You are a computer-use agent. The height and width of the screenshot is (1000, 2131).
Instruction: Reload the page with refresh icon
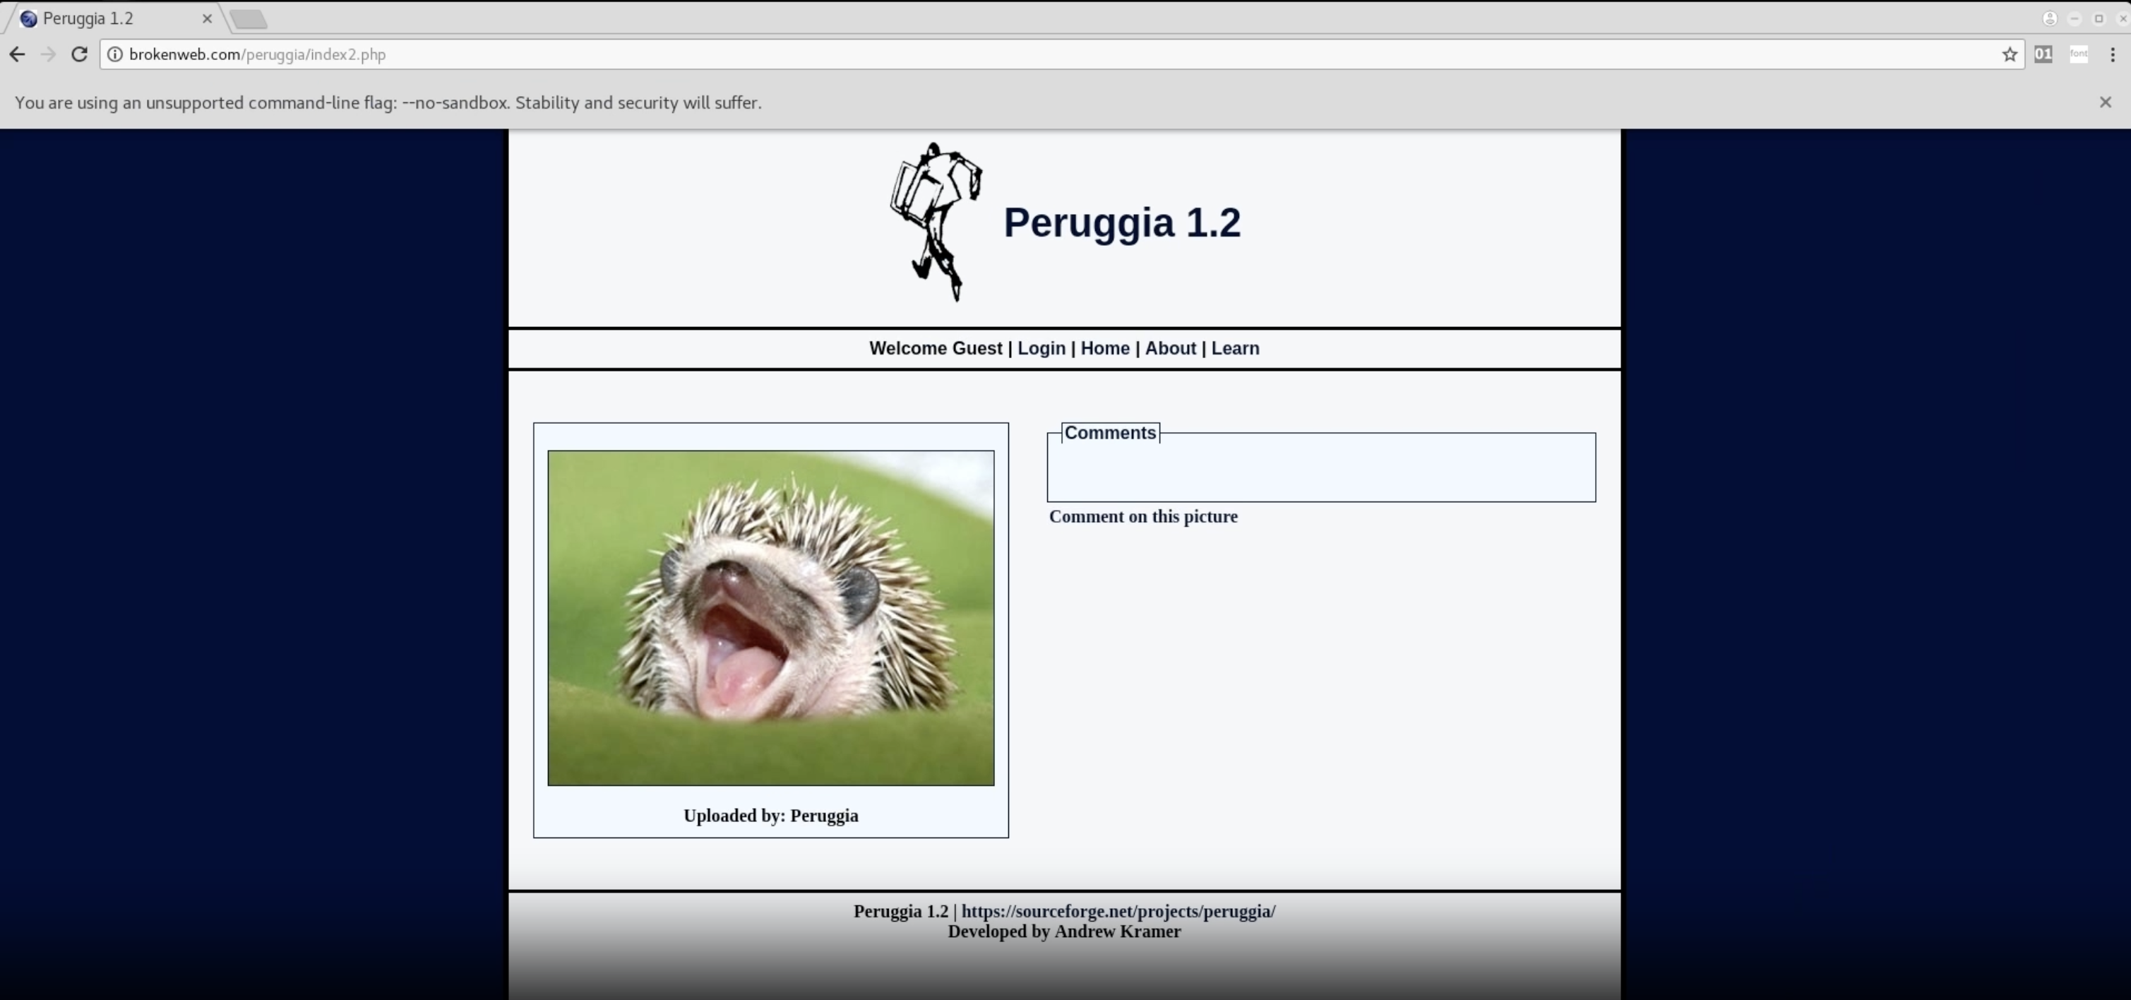click(x=79, y=54)
